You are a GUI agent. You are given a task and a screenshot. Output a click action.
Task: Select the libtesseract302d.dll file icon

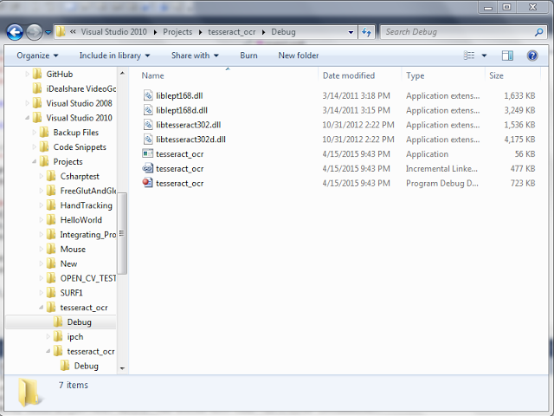(x=148, y=140)
